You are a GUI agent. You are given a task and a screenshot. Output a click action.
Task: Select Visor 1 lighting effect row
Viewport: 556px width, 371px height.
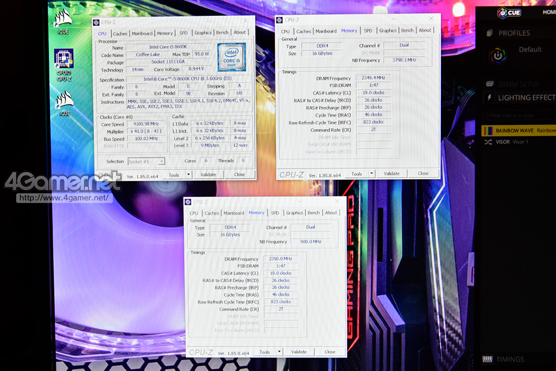tap(519, 142)
